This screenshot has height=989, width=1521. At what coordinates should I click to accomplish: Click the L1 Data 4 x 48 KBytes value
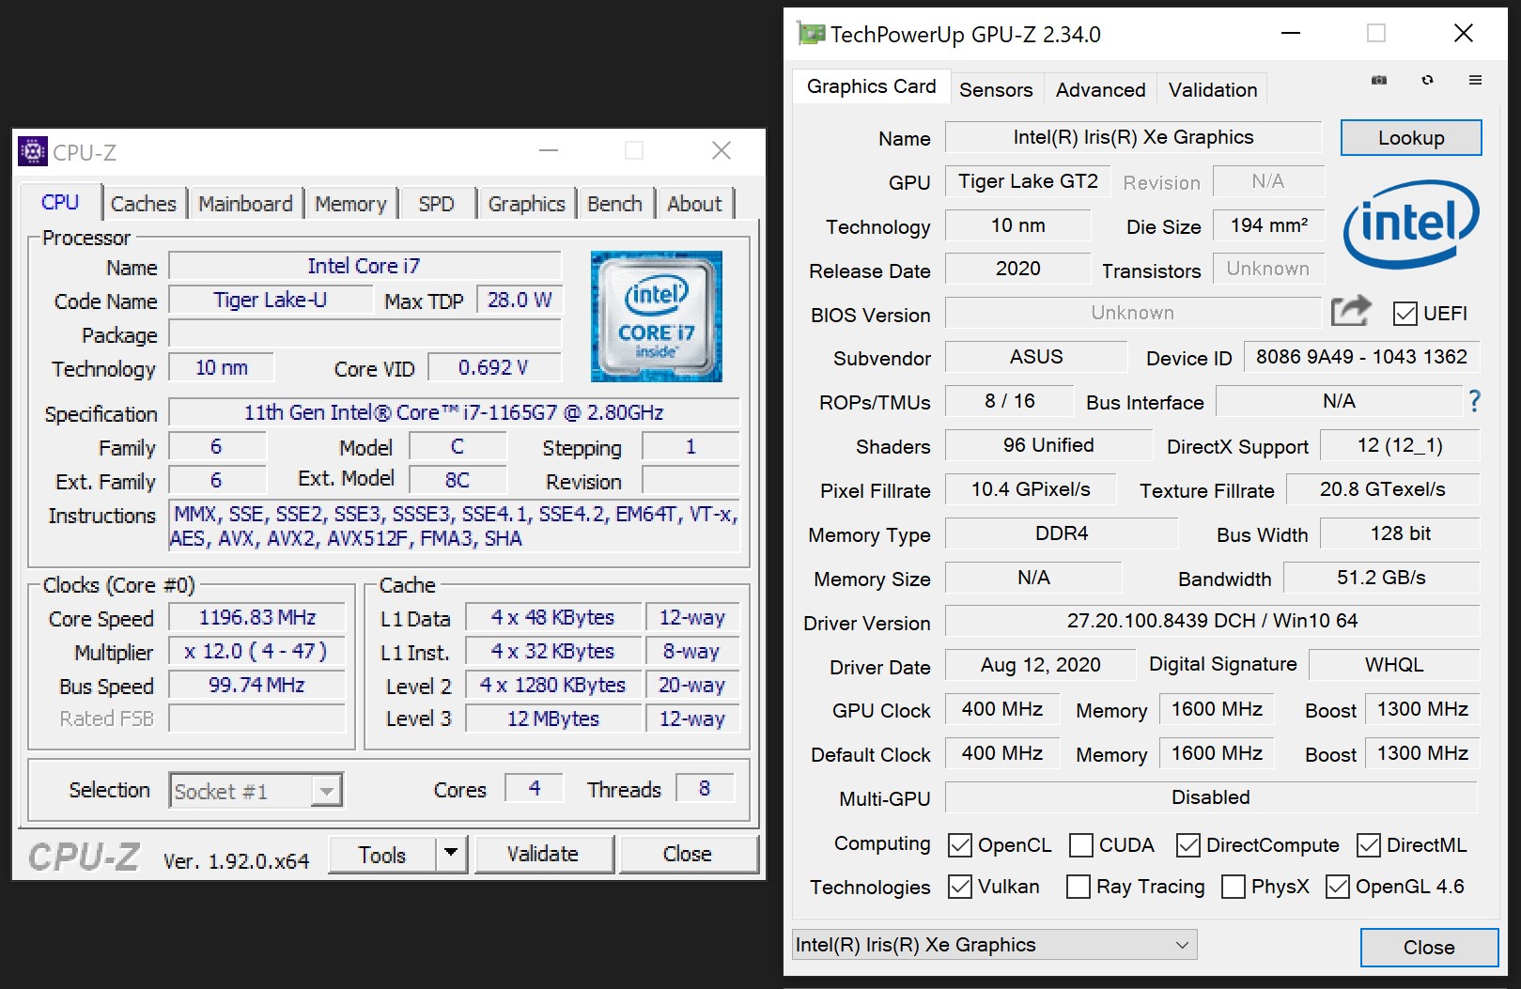[x=553, y=617]
